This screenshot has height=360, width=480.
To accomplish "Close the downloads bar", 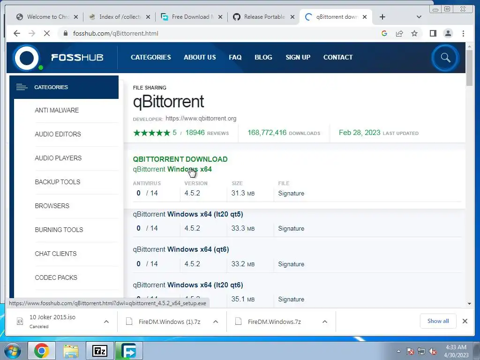I will [465, 321].
